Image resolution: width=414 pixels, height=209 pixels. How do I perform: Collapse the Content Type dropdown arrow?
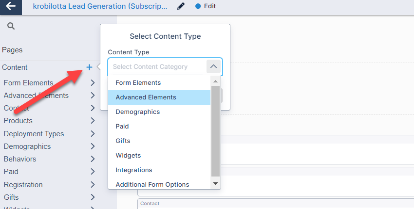[x=213, y=66]
